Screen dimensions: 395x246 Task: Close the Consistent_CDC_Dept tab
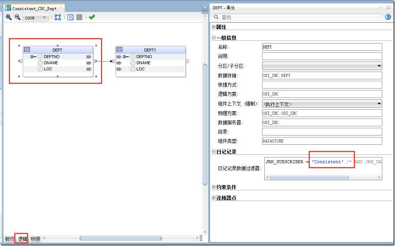(x=61, y=8)
